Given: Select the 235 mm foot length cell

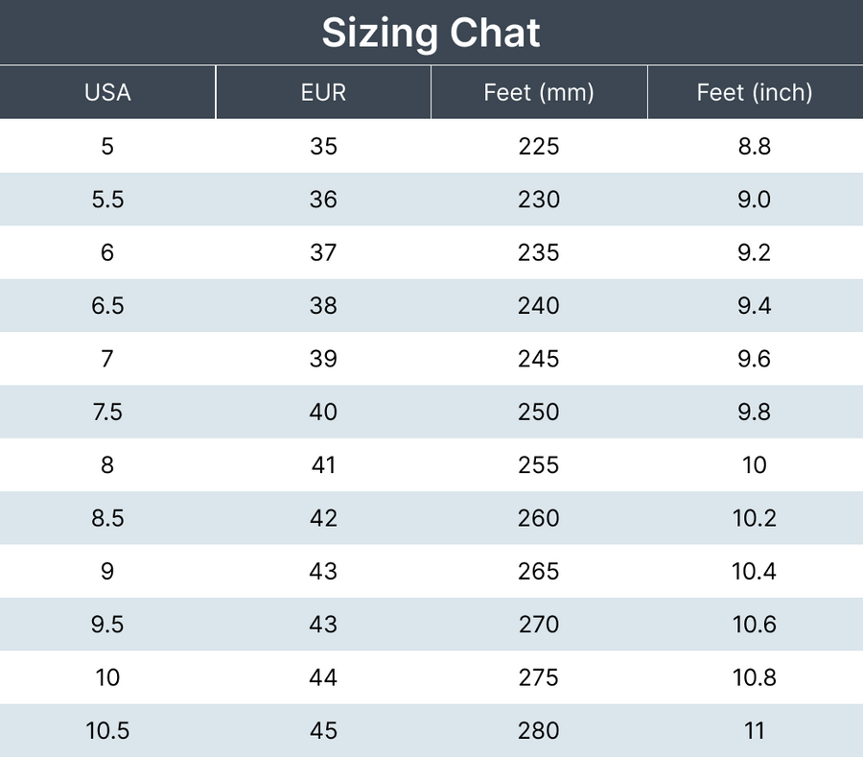Looking at the screenshot, I should 538,252.
